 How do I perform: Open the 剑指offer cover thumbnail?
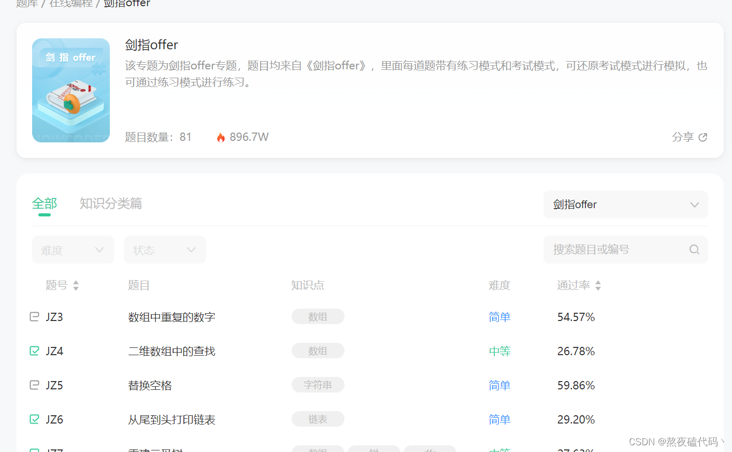click(71, 90)
